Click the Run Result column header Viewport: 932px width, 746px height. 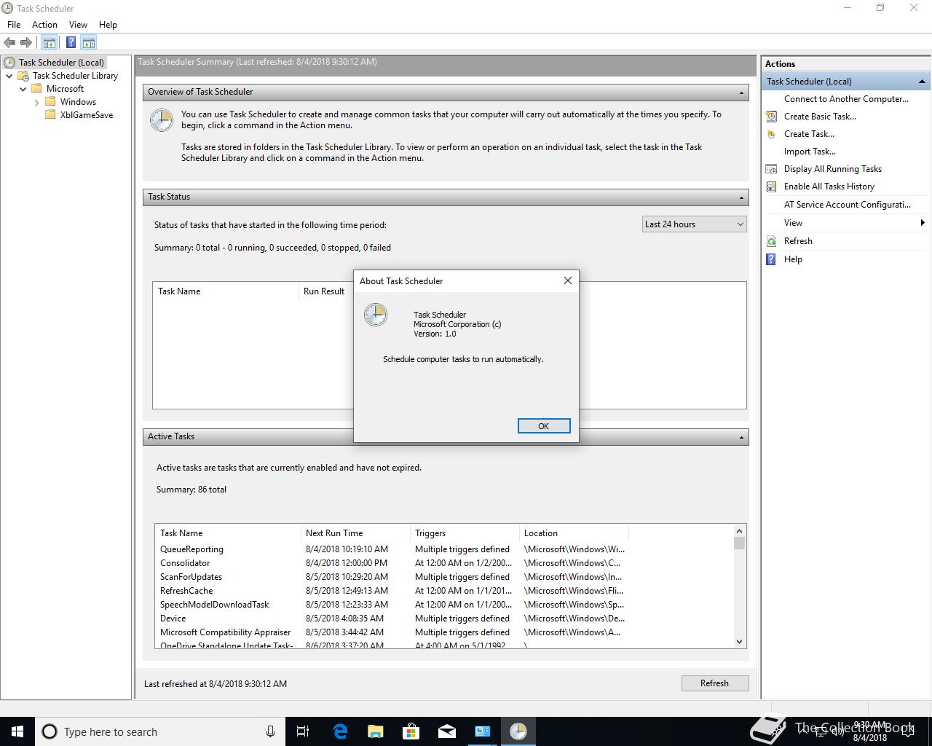coord(325,291)
